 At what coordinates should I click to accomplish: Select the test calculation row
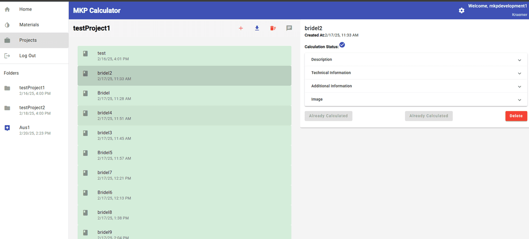(x=184, y=56)
